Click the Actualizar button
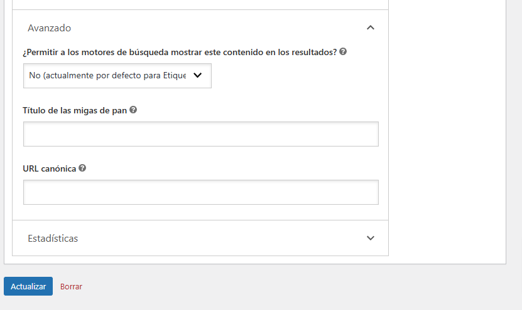 [x=28, y=286]
